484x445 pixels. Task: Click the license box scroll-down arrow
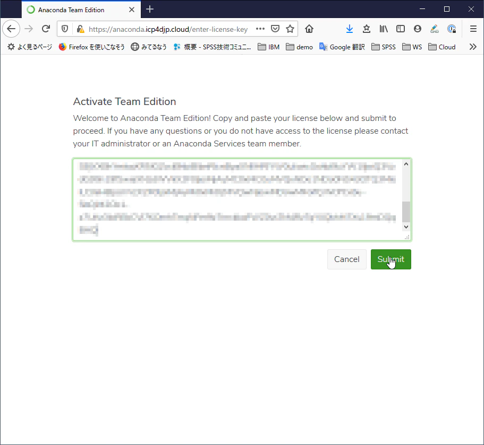point(406,227)
